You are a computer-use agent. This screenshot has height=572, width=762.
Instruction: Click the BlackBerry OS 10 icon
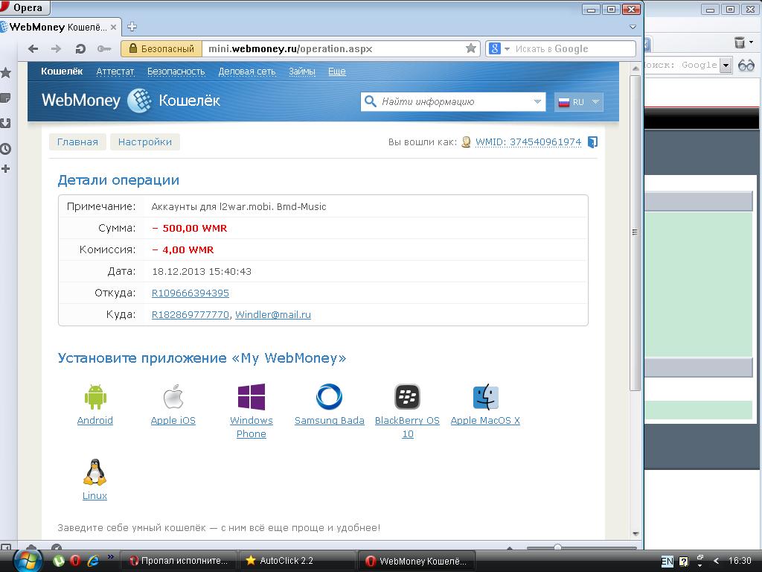pos(407,397)
